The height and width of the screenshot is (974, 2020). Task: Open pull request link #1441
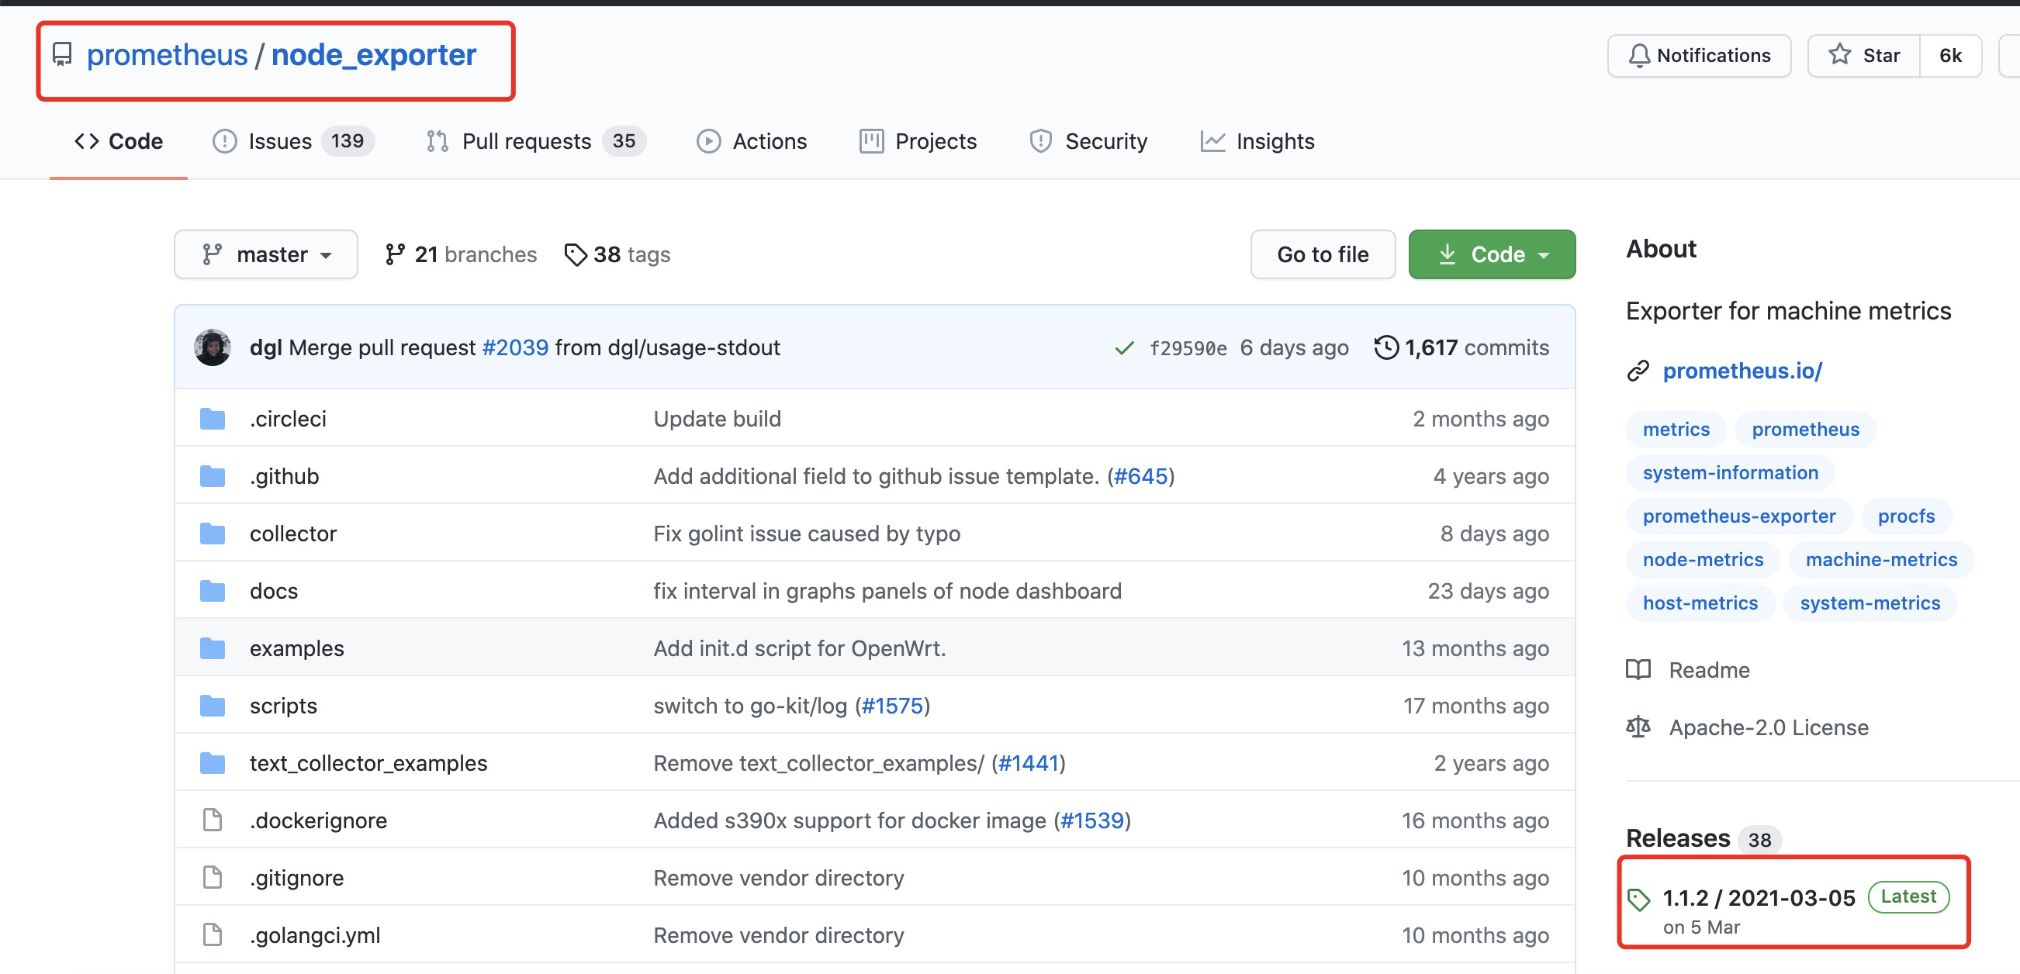coord(1028,763)
